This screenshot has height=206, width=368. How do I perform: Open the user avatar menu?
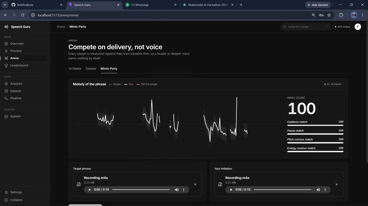357,27
